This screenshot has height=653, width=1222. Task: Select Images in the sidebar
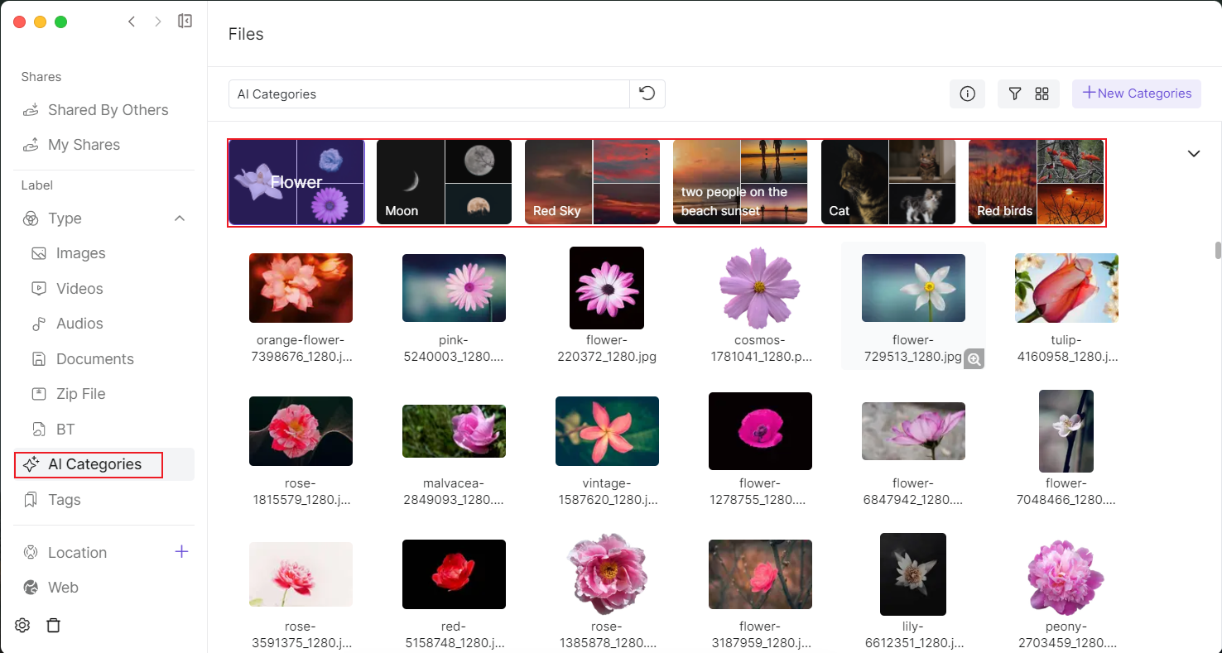point(80,253)
